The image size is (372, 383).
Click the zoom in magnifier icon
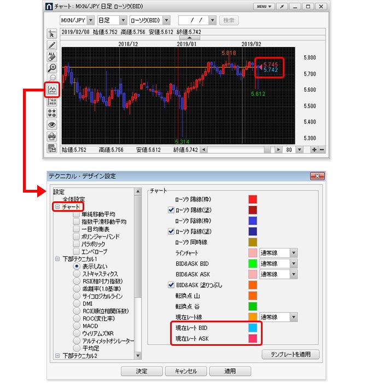click(x=52, y=68)
